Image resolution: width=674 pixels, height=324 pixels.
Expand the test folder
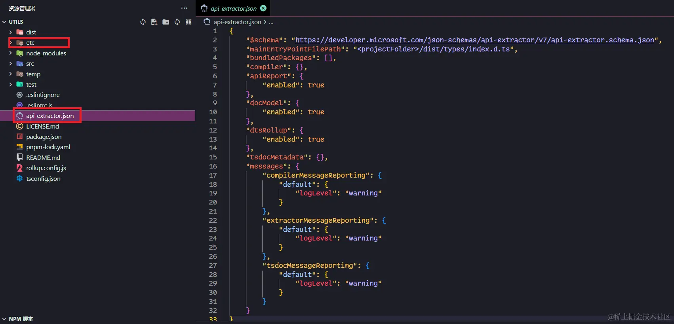click(x=11, y=84)
